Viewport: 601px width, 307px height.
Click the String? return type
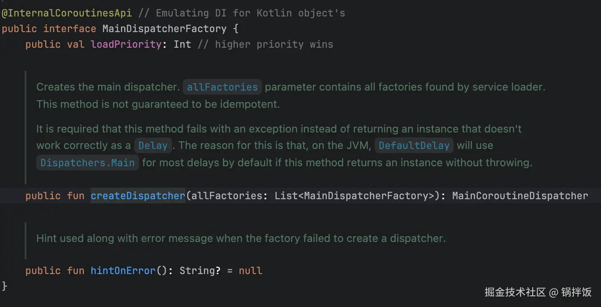point(197,271)
